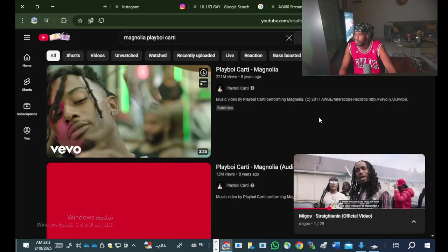This screenshot has width=448, height=252.
Task: Close the Instagram tab
Action: (x=117, y=7)
